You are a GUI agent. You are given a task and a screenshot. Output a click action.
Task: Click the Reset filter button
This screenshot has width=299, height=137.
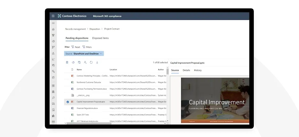click(x=76, y=47)
